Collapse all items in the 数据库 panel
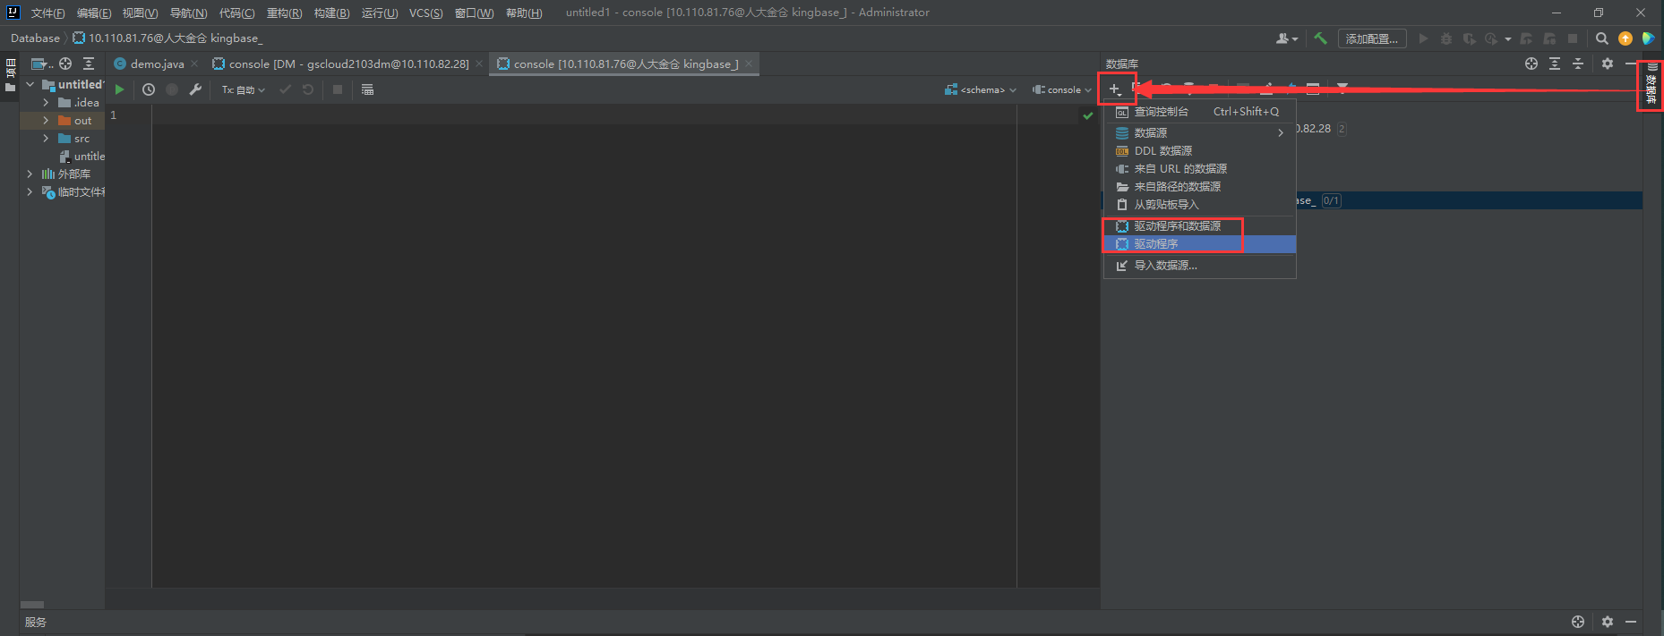This screenshot has width=1664, height=636. (1578, 64)
